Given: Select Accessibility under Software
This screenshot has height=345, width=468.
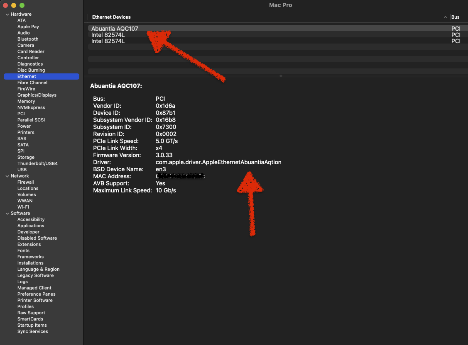Looking at the screenshot, I should pyautogui.click(x=31, y=220).
